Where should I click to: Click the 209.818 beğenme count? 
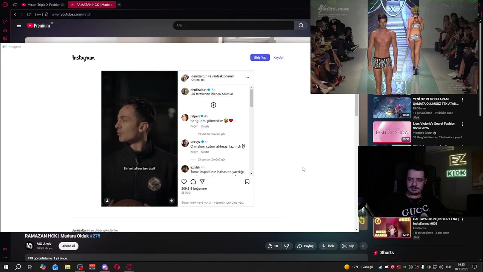coord(194,189)
